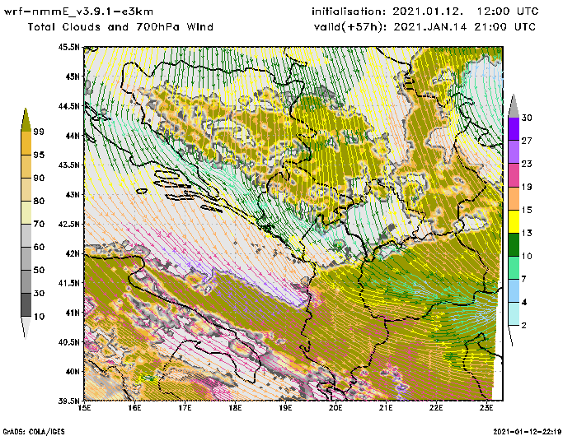The height and width of the screenshot is (436, 577).
Task: Click the 21E longitude label
Action: [386, 408]
